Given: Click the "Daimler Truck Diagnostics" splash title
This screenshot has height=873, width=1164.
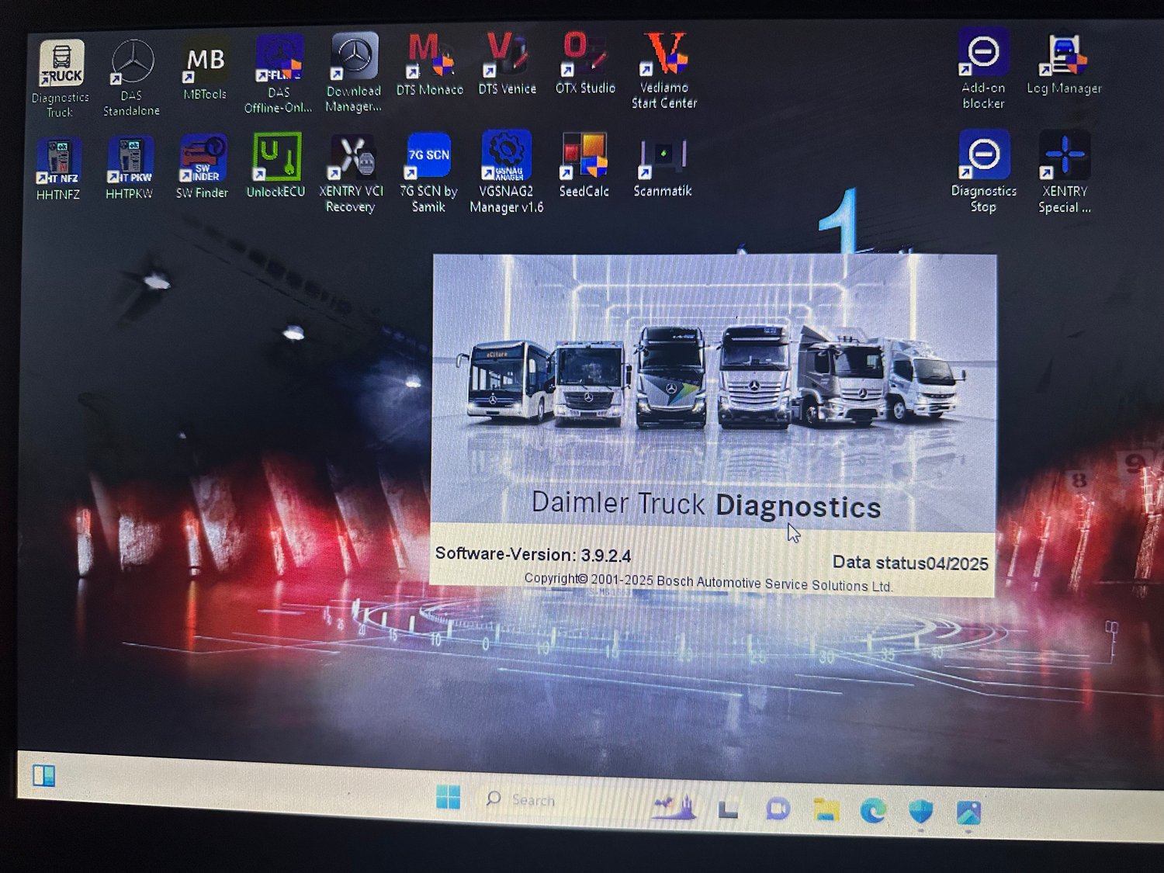Looking at the screenshot, I should point(706,504).
